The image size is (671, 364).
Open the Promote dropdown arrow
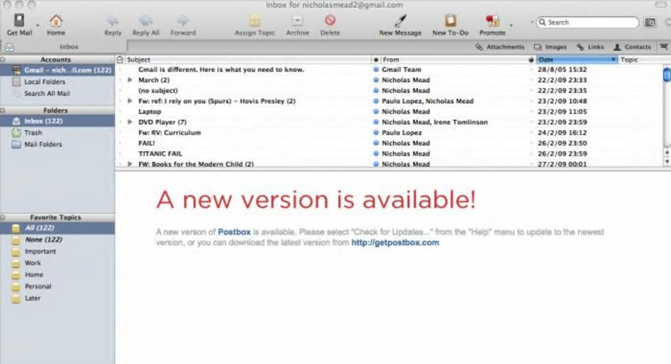point(511,26)
